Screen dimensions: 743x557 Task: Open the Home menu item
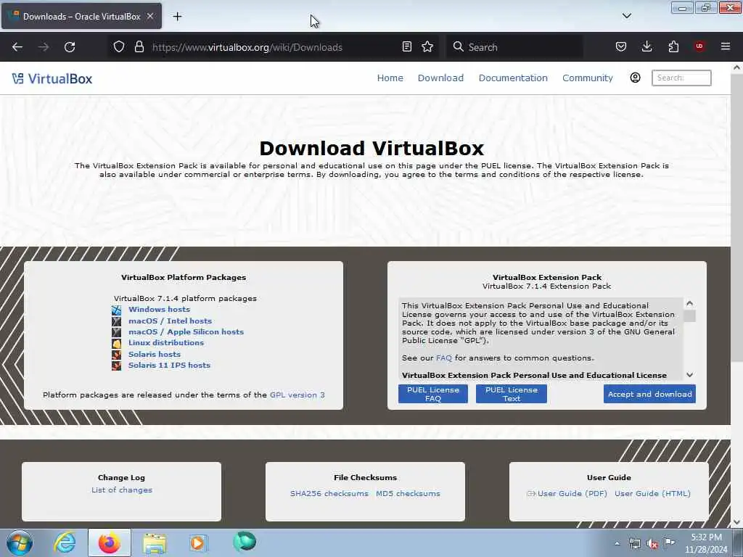(390, 78)
